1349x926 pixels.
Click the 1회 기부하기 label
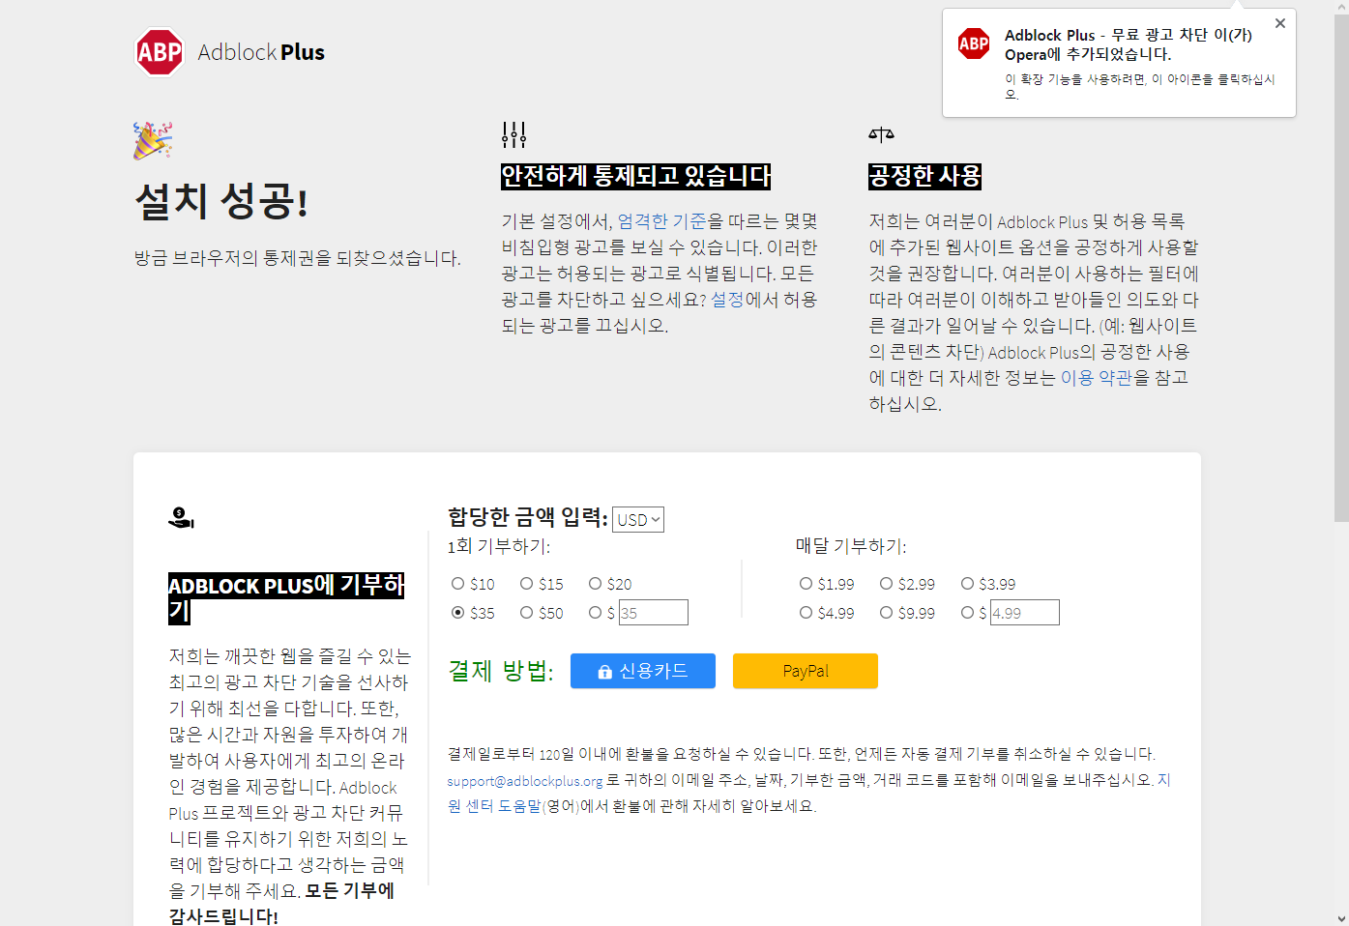pos(499,547)
